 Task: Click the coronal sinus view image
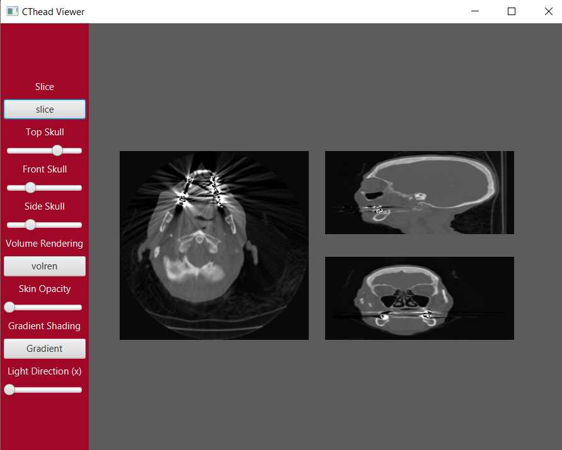419,298
